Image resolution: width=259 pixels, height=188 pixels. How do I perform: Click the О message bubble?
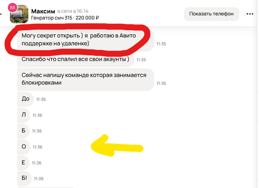[x=24, y=147]
